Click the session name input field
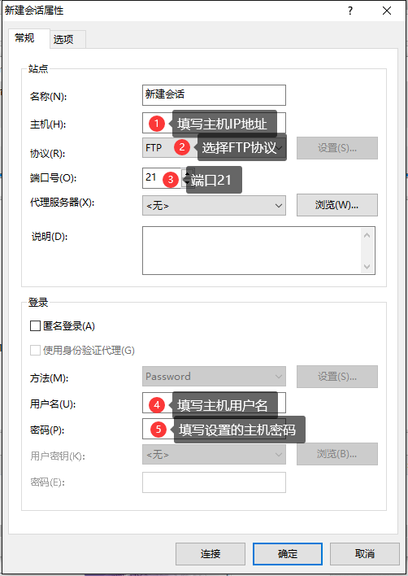The height and width of the screenshot is (576, 408). pos(214,95)
